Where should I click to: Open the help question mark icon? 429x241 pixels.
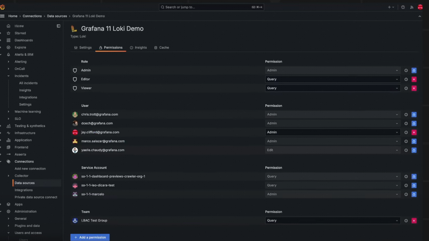403,7
